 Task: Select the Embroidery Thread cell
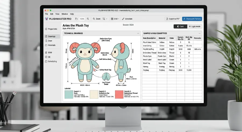(x=150, y=53)
